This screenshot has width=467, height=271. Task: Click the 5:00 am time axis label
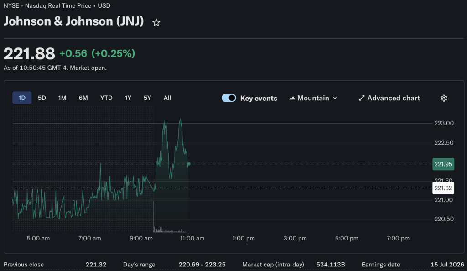pyautogui.click(x=38, y=238)
